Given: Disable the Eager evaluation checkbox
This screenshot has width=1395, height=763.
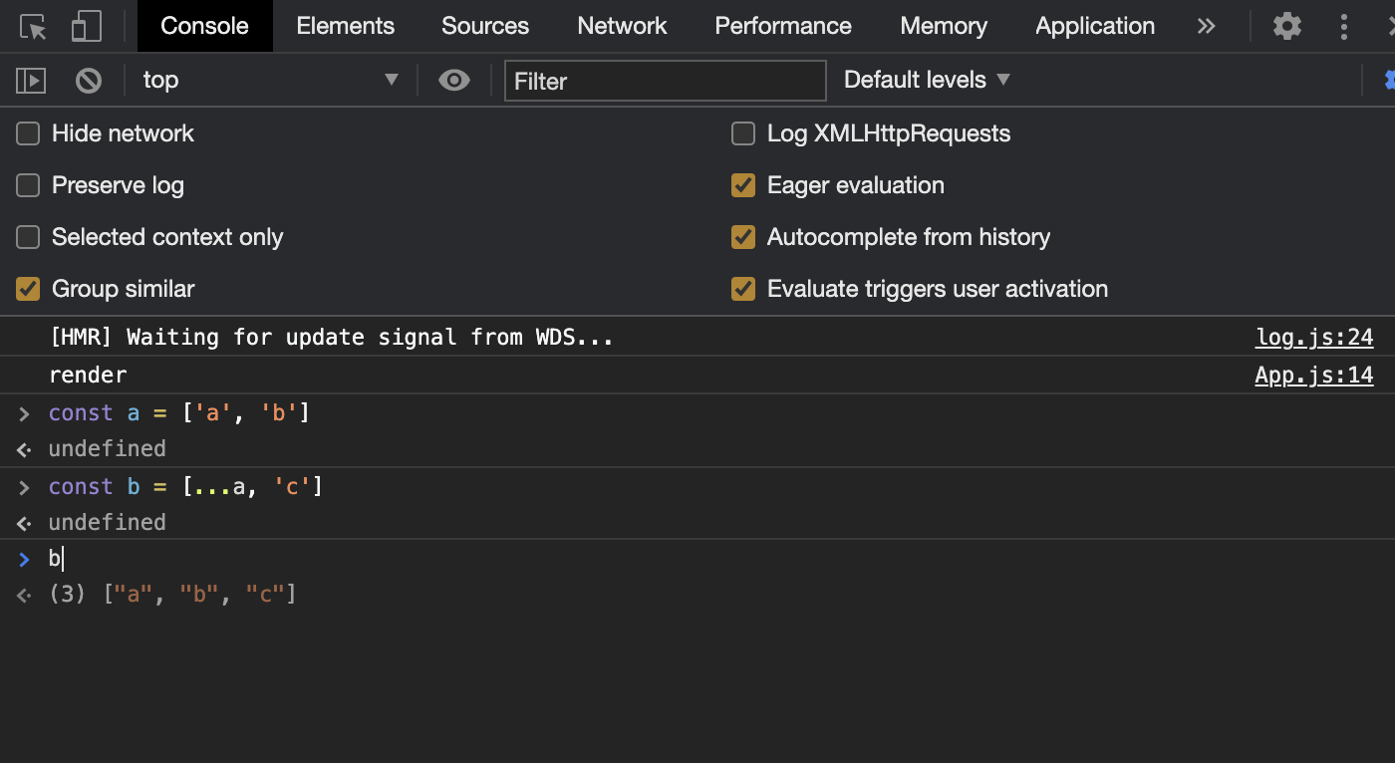Looking at the screenshot, I should pos(743,185).
